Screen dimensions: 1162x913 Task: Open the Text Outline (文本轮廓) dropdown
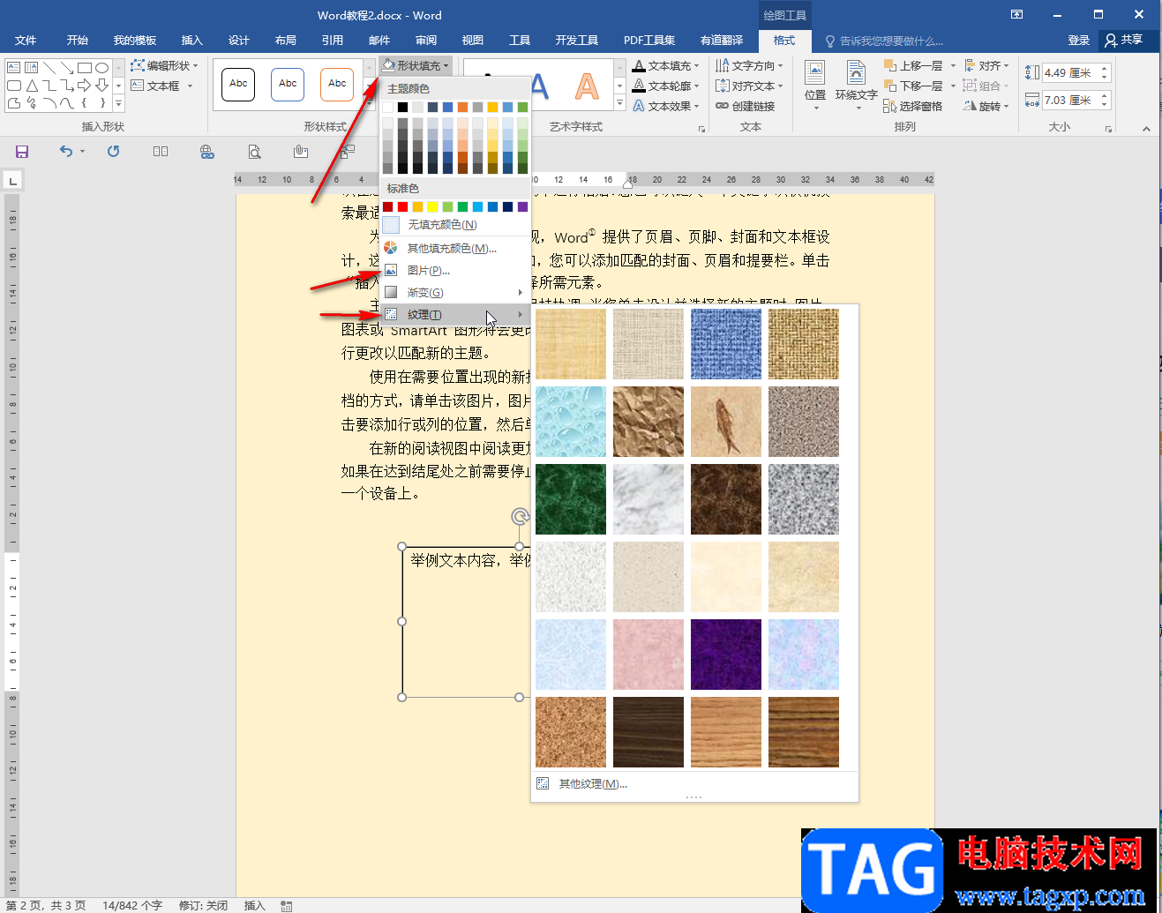point(666,86)
